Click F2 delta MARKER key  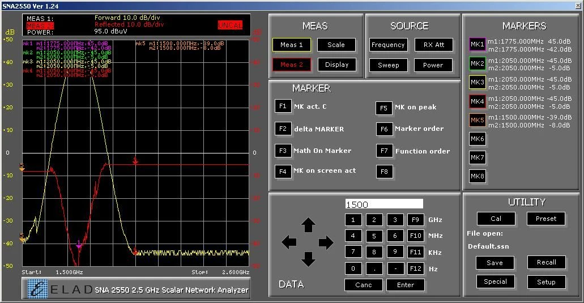pyautogui.click(x=283, y=129)
